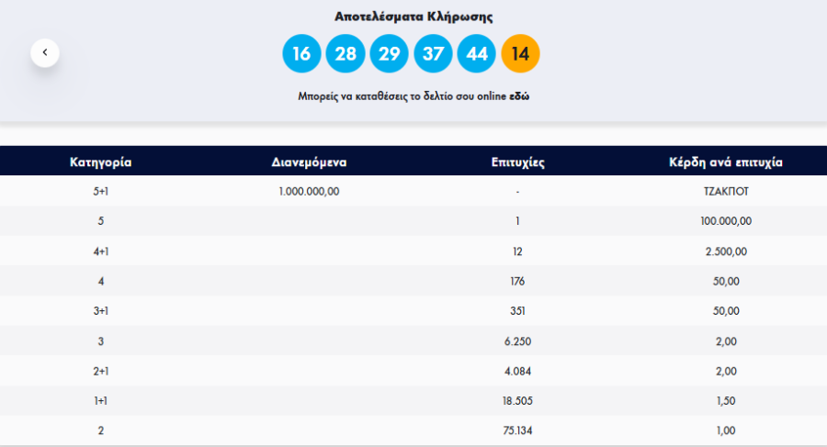Screen dimensions: 827x447
Task: Select the 100.000,00 winnings cell
Action: [726, 221]
